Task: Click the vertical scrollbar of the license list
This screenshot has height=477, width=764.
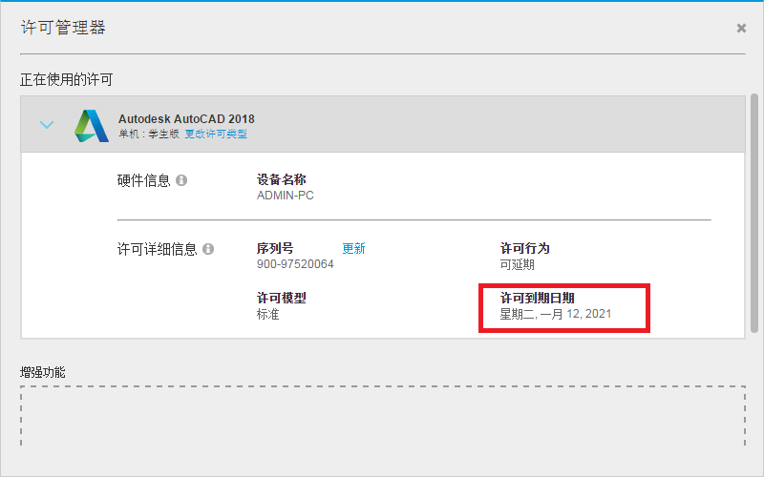Action: coord(754,213)
